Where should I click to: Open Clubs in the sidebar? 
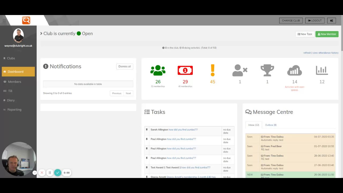click(11, 58)
